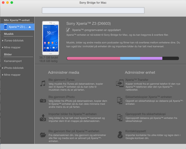186x149 pixels.
Task: Open Importer bilder fra Xperia-enheten link
Action: [x=72, y=114]
